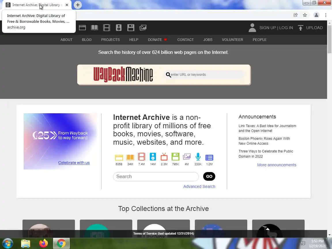Click the TV icon labeled 2.3M
The width and height of the screenshot is (332, 249).
tap(164, 157)
